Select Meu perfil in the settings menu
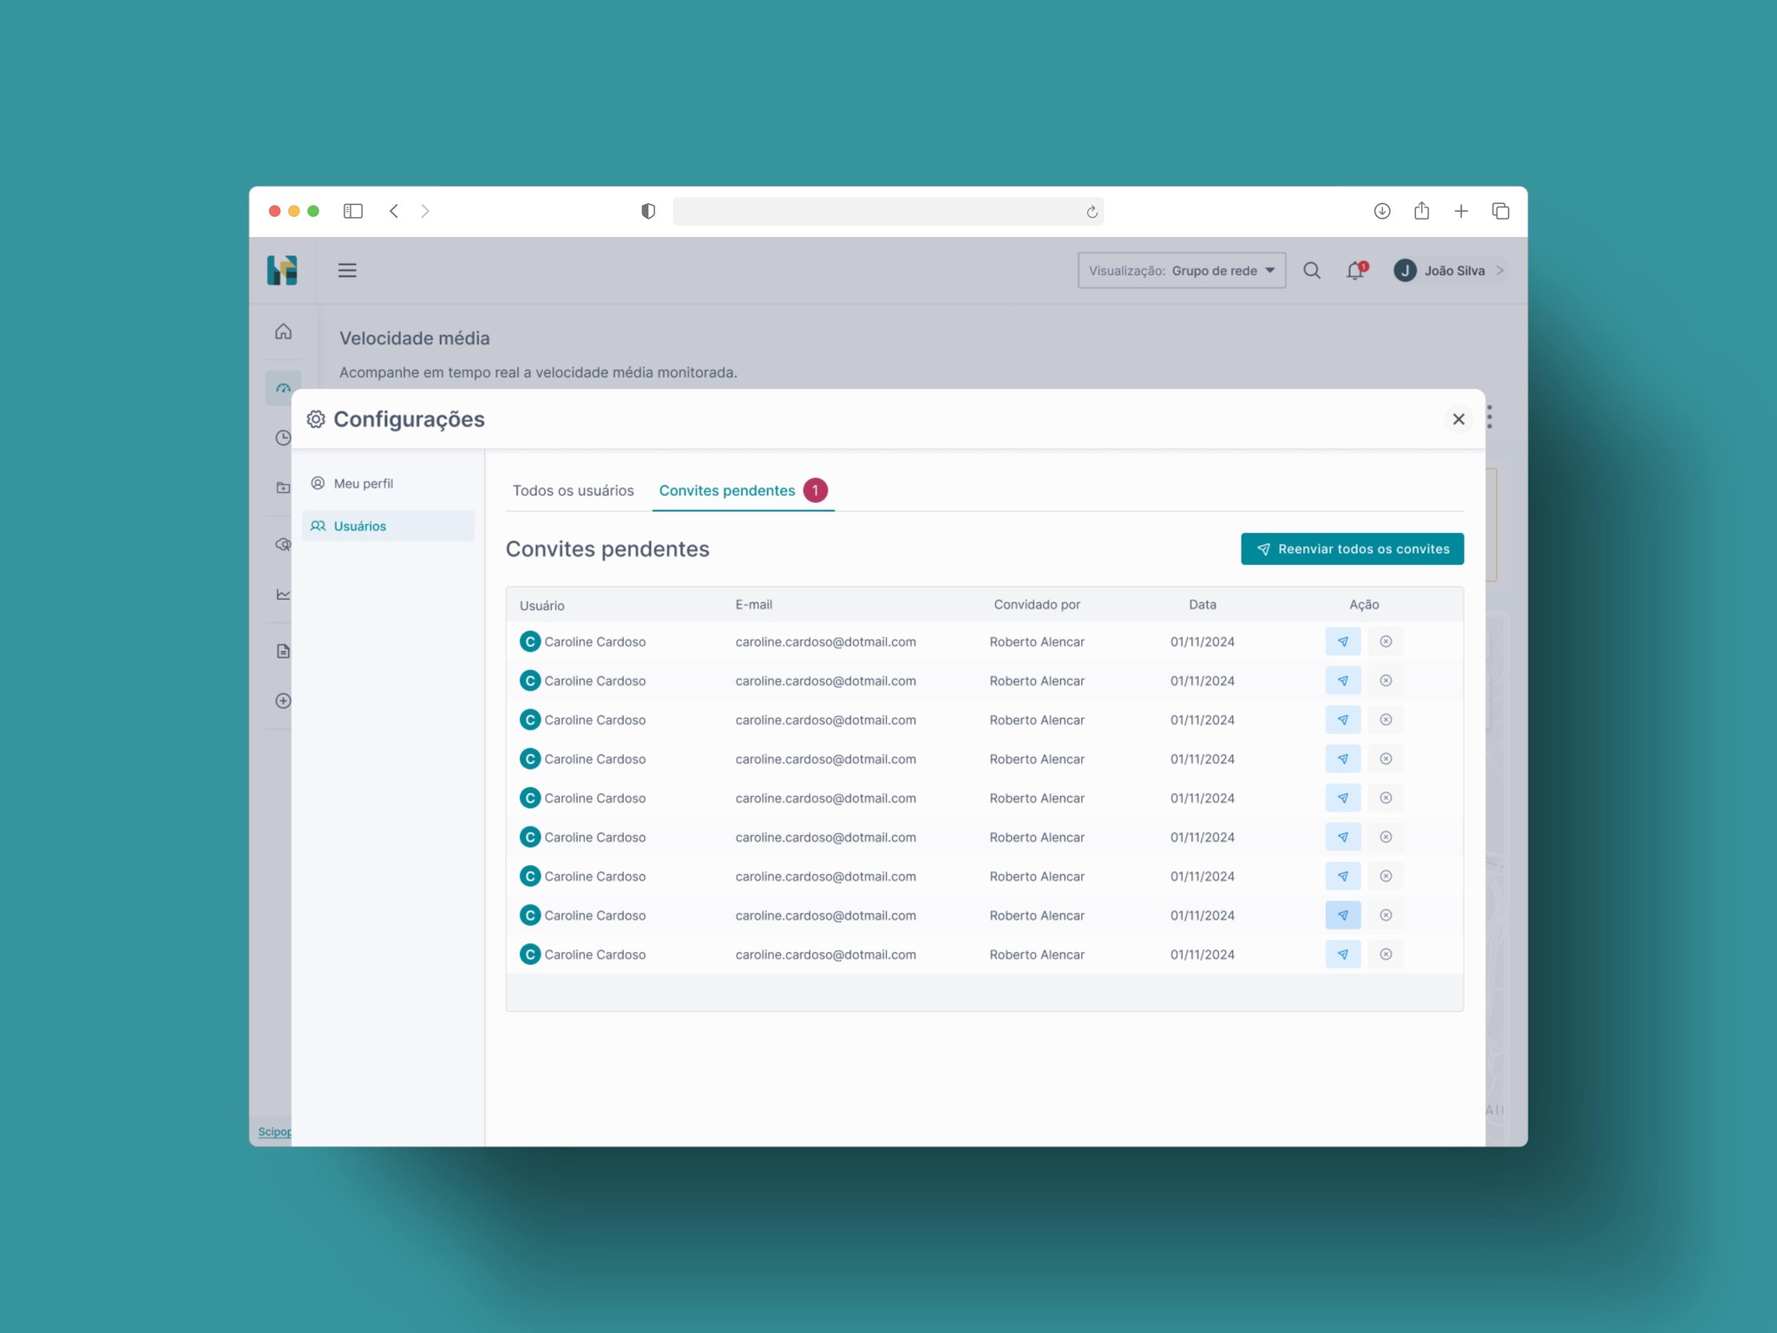The height and width of the screenshot is (1333, 1777). (363, 483)
